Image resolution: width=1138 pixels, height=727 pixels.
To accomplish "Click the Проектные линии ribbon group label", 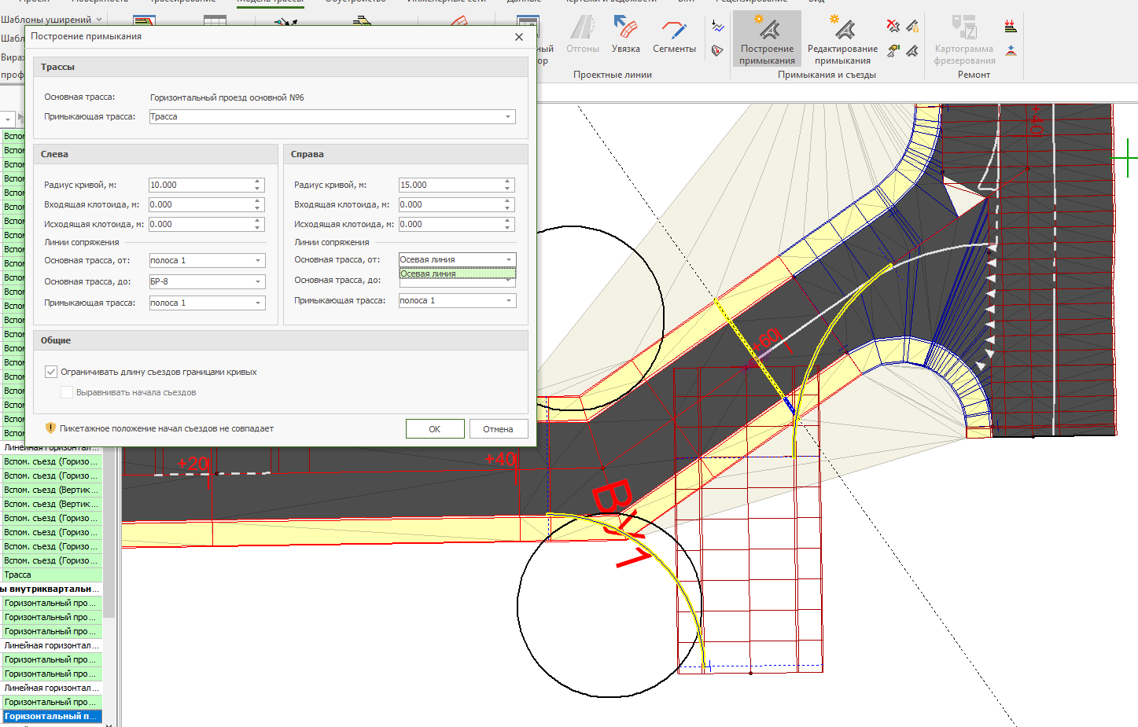I will 613,75.
